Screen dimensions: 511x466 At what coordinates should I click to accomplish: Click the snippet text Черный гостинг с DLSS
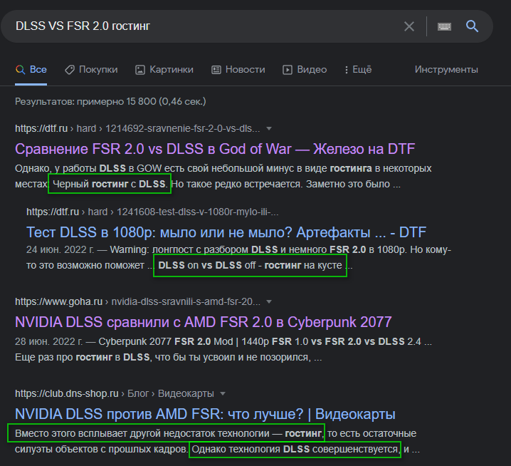(x=110, y=184)
